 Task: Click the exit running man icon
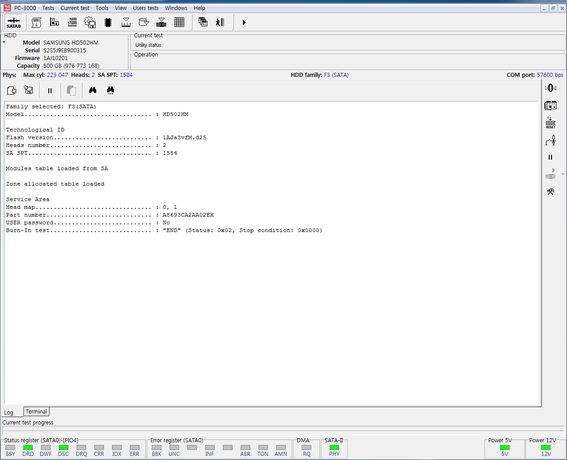click(220, 22)
